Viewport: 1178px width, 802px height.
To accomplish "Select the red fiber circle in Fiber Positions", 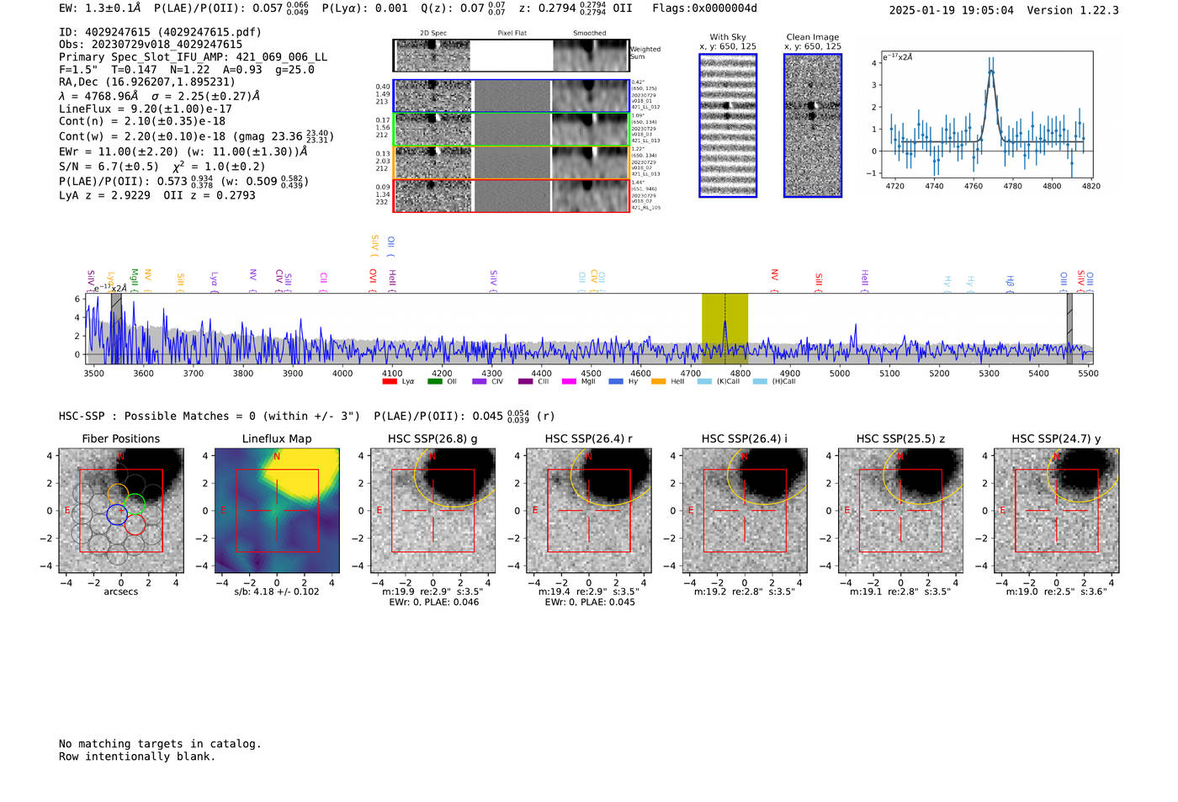I will coord(135,525).
